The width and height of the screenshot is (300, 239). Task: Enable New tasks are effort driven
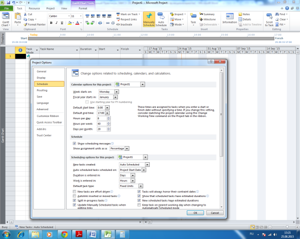[x=74, y=191]
